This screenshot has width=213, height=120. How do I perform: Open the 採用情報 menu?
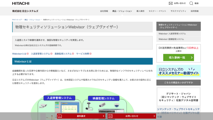pyautogui.click(x=195, y=11)
